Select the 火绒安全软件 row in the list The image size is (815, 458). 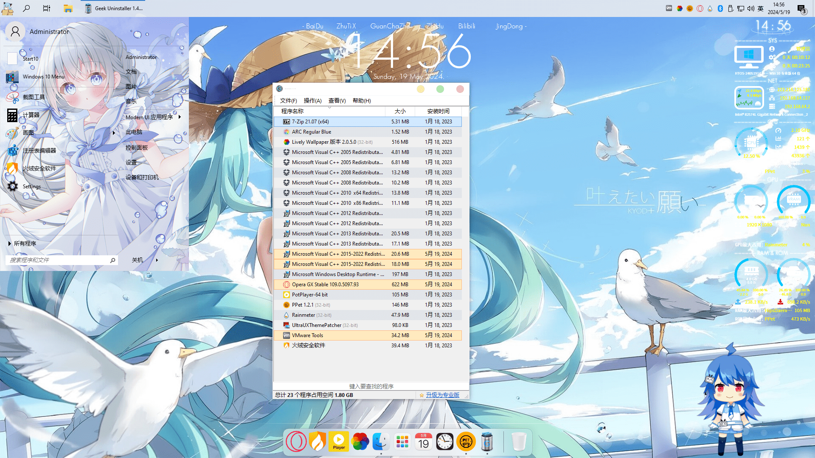pyautogui.click(x=368, y=346)
